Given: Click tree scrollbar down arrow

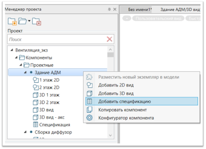Looking at the screenshot, I should (110, 135).
